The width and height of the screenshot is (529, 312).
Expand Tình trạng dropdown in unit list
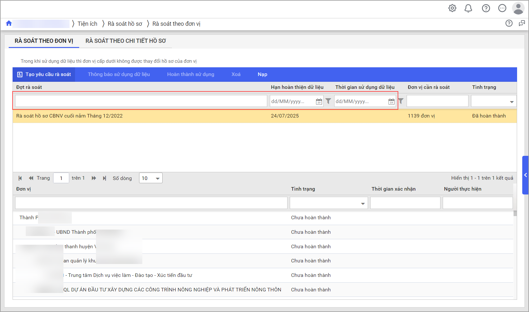pyautogui.click(x=363, y=203)
